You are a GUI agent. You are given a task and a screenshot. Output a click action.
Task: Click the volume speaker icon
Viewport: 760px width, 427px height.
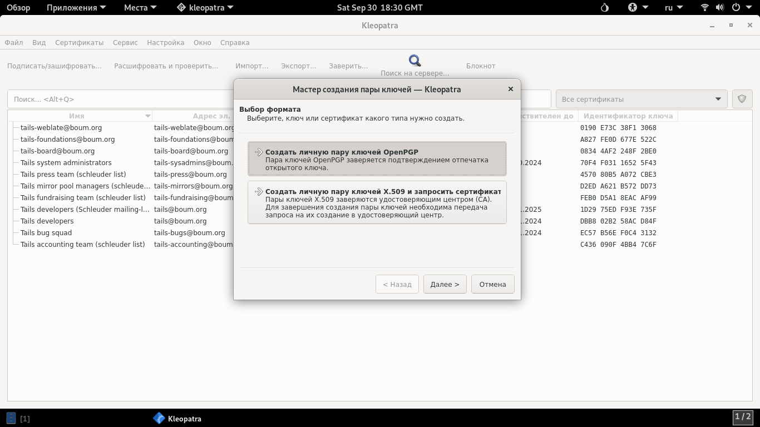[719, 8]
